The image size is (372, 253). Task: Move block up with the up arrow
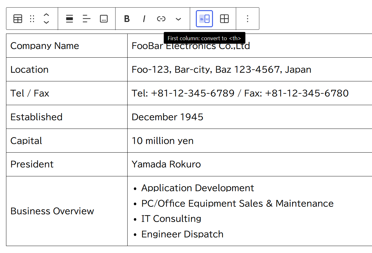coord(46,15)
